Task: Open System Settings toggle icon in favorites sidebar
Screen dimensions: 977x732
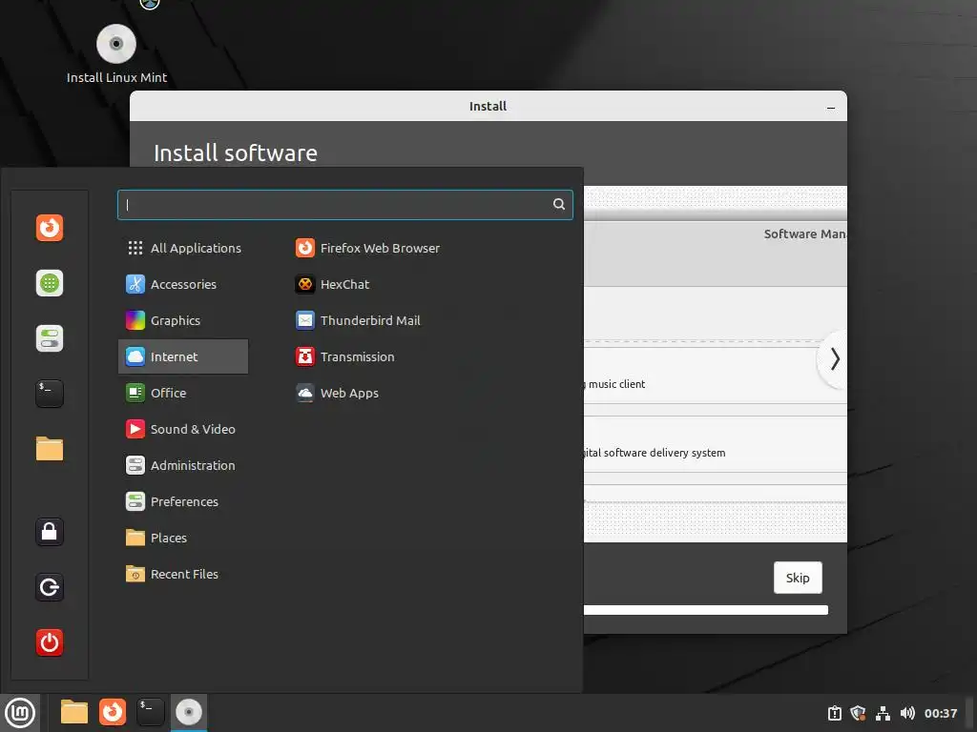Action: click(50, 338)
